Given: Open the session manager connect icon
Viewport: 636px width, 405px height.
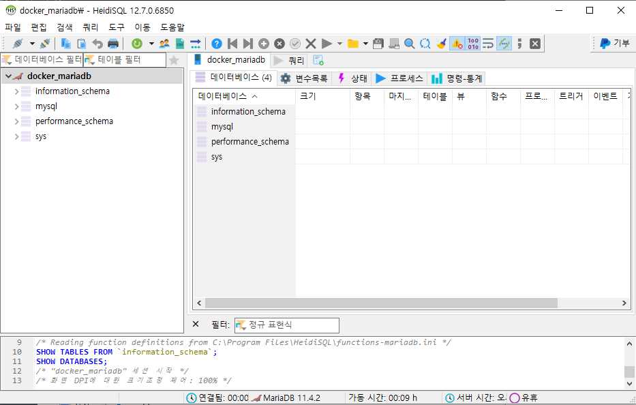Looking at the screenshot, I should click(x=18, y=44).
